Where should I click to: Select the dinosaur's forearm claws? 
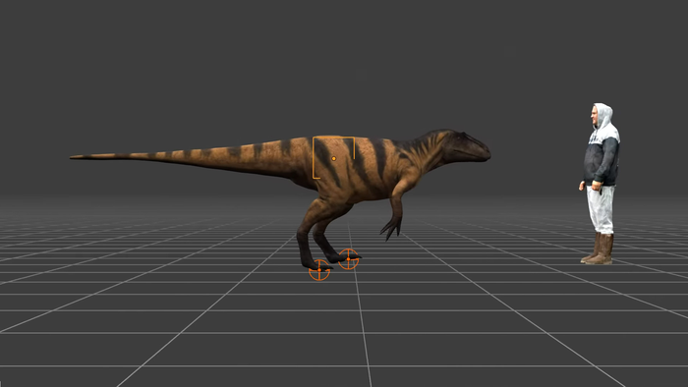(x=391, y=228)
